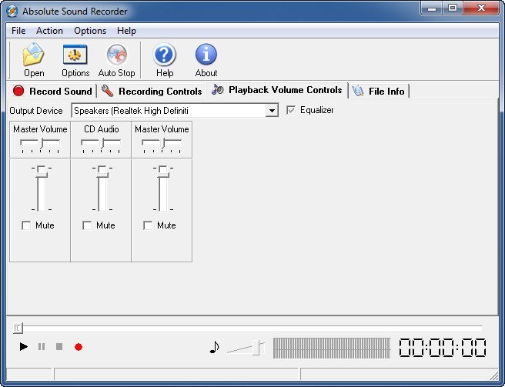The image size is (505, 387).
Task: Open the Help menu
Action: (x=126, y=31)
